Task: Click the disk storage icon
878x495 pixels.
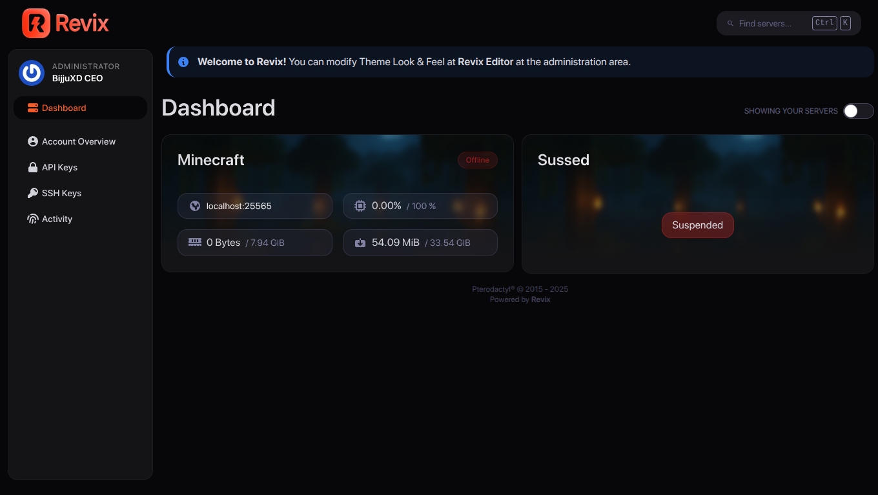Action: click(360, 243)
